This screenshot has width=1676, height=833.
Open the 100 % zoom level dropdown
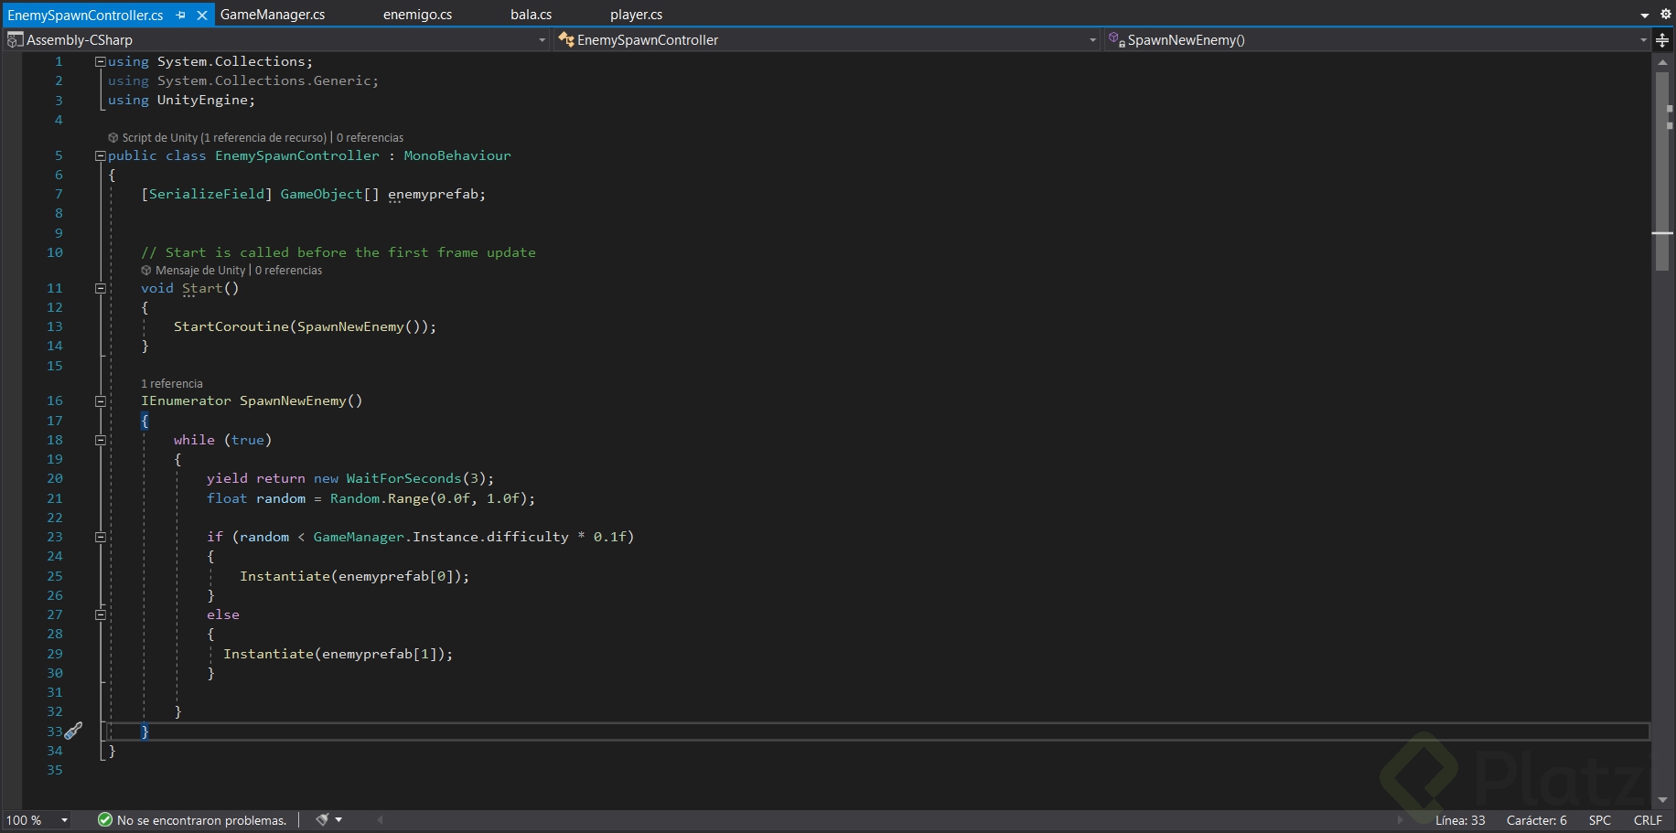(x=64, y=820)
